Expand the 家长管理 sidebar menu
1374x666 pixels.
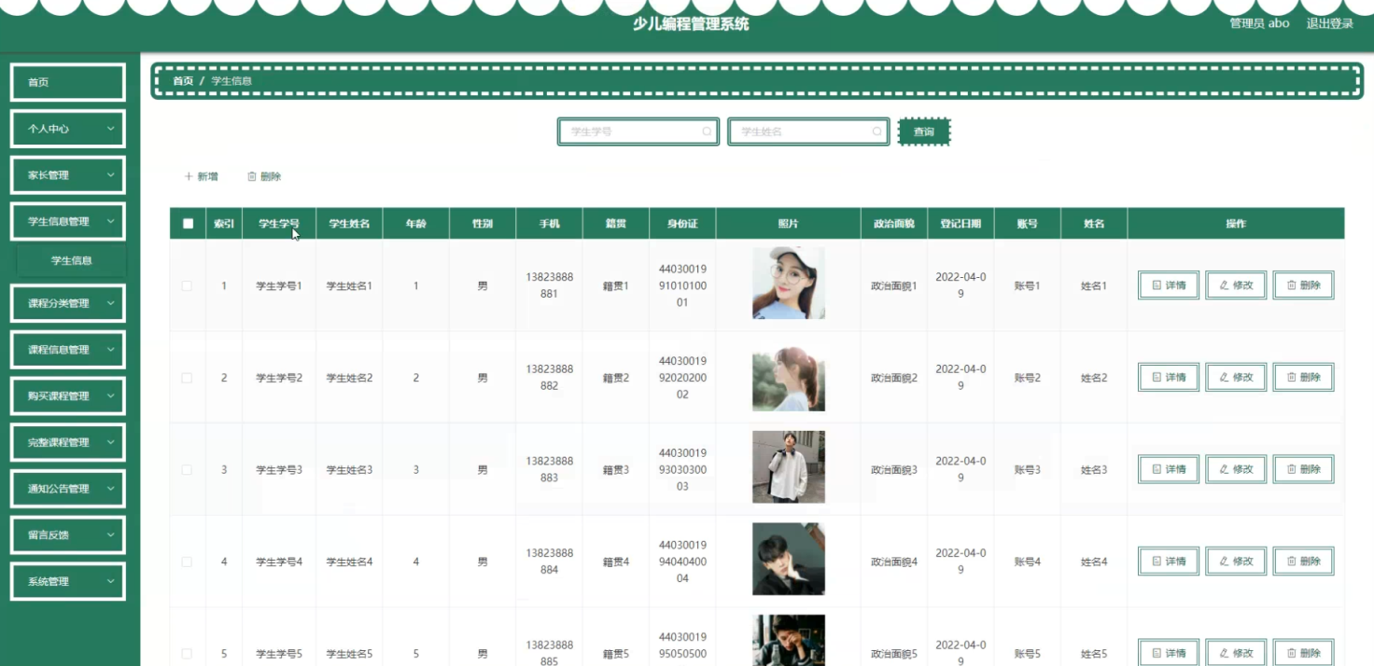tap(67, 174)
